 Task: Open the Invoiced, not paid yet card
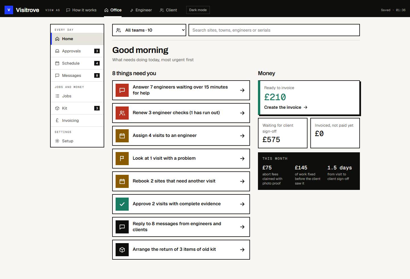pos(335,133)
